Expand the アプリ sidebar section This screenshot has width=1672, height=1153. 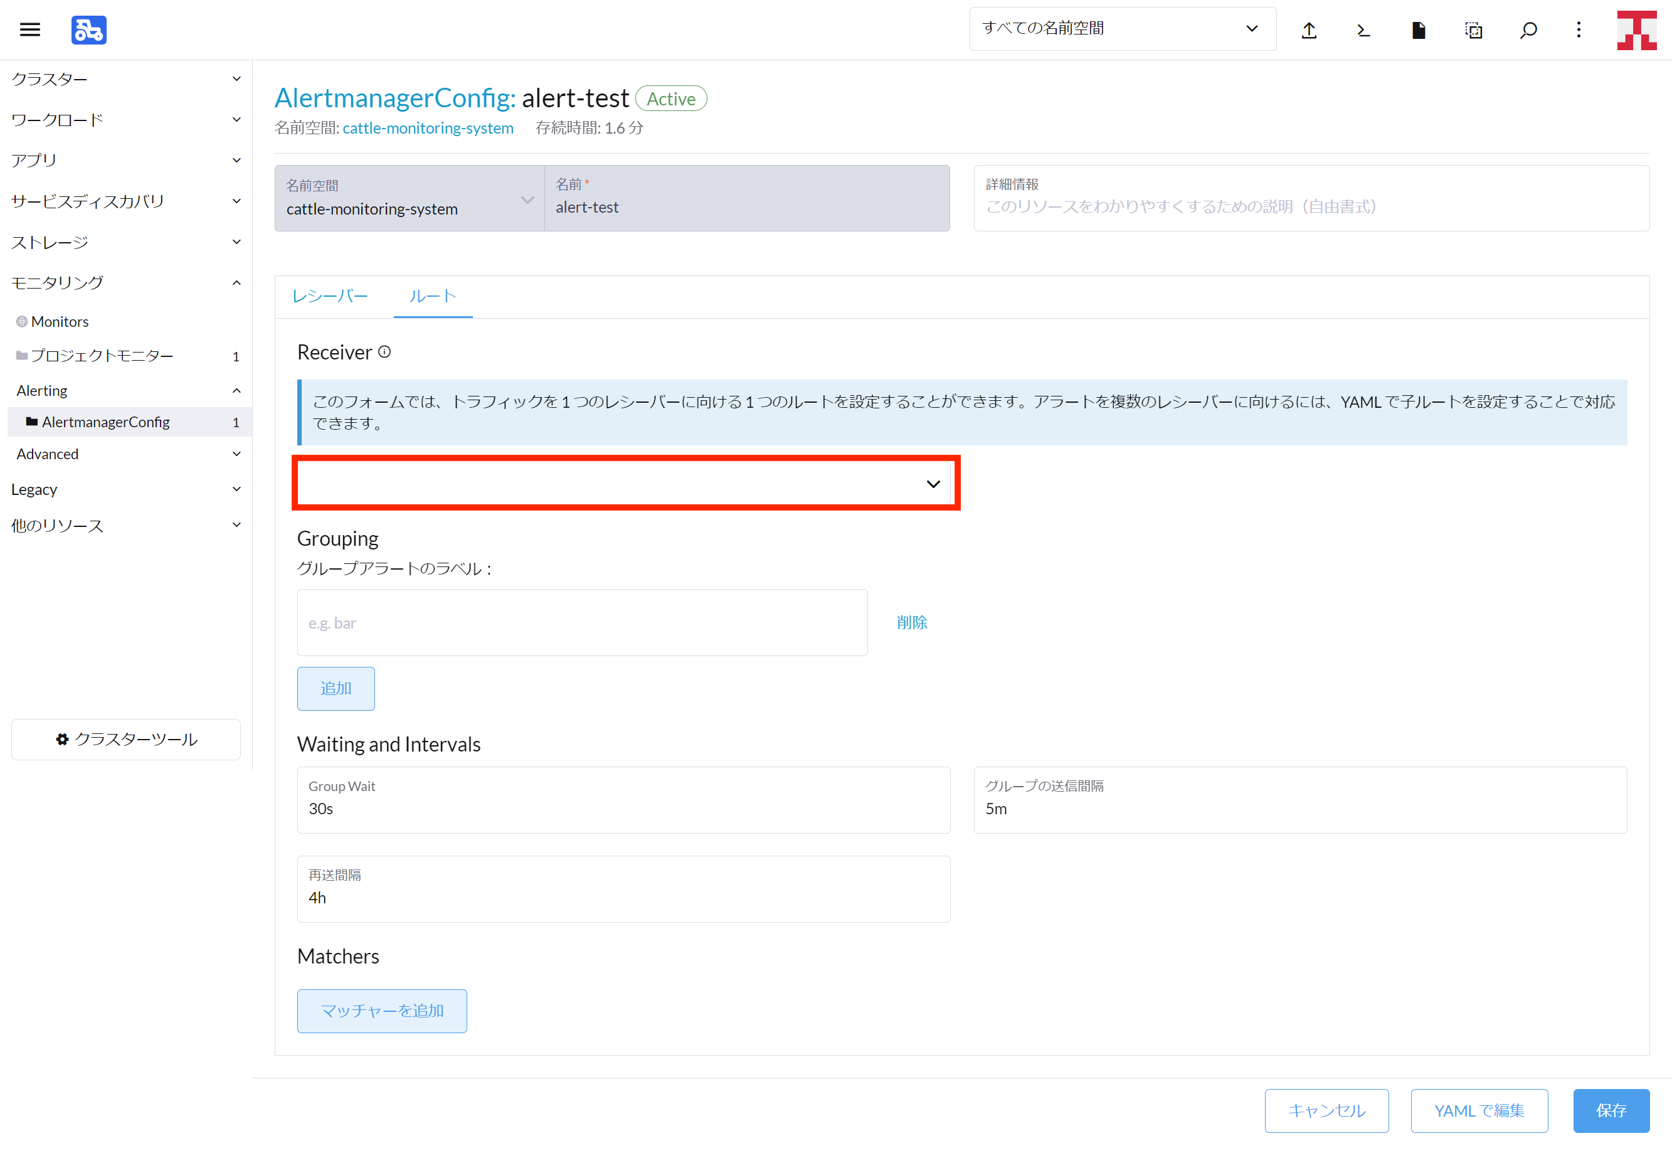pyautogui.click(x=125, y=160)
